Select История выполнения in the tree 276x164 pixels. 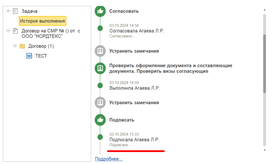coord(42,21)
